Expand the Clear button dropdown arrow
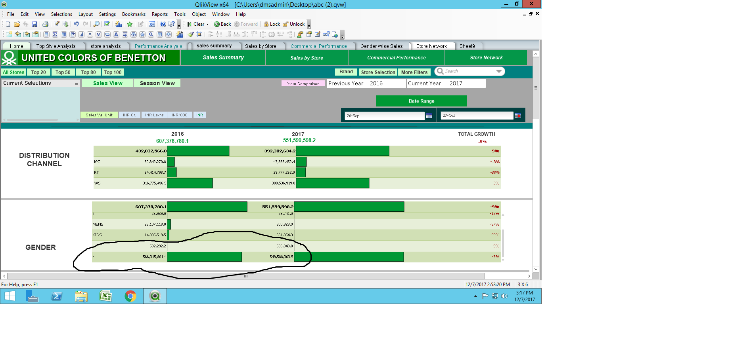This screenshot has height=338, width=751. click(207, 24)
